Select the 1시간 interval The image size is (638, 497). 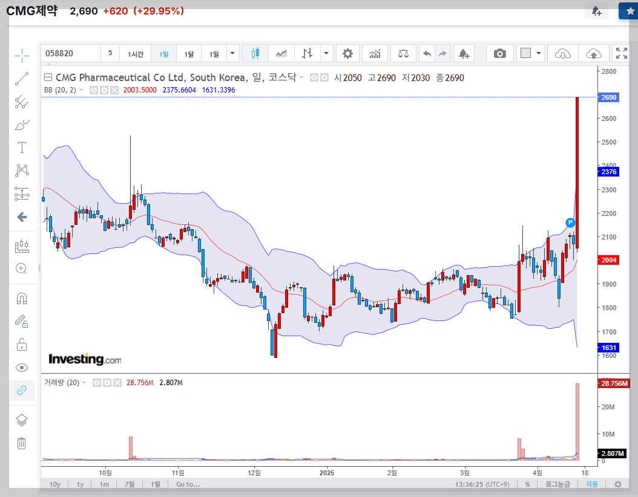pos(136,54)
